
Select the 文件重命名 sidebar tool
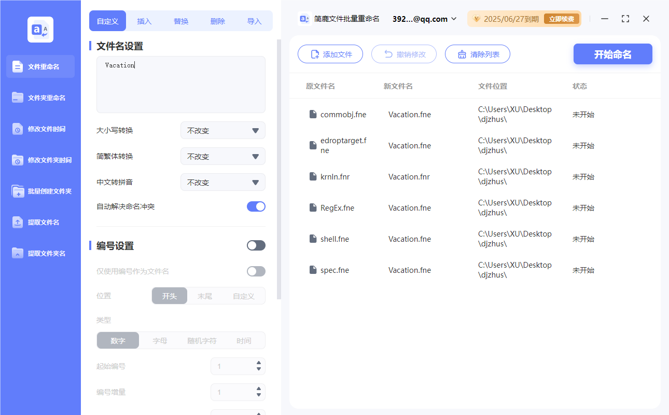(x=40, y=66)
